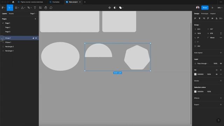Add Auto layout with plus button
Image resolution: width=224 pixels, height=126 pixels.
pyautogui.click(x=221, y=53)
